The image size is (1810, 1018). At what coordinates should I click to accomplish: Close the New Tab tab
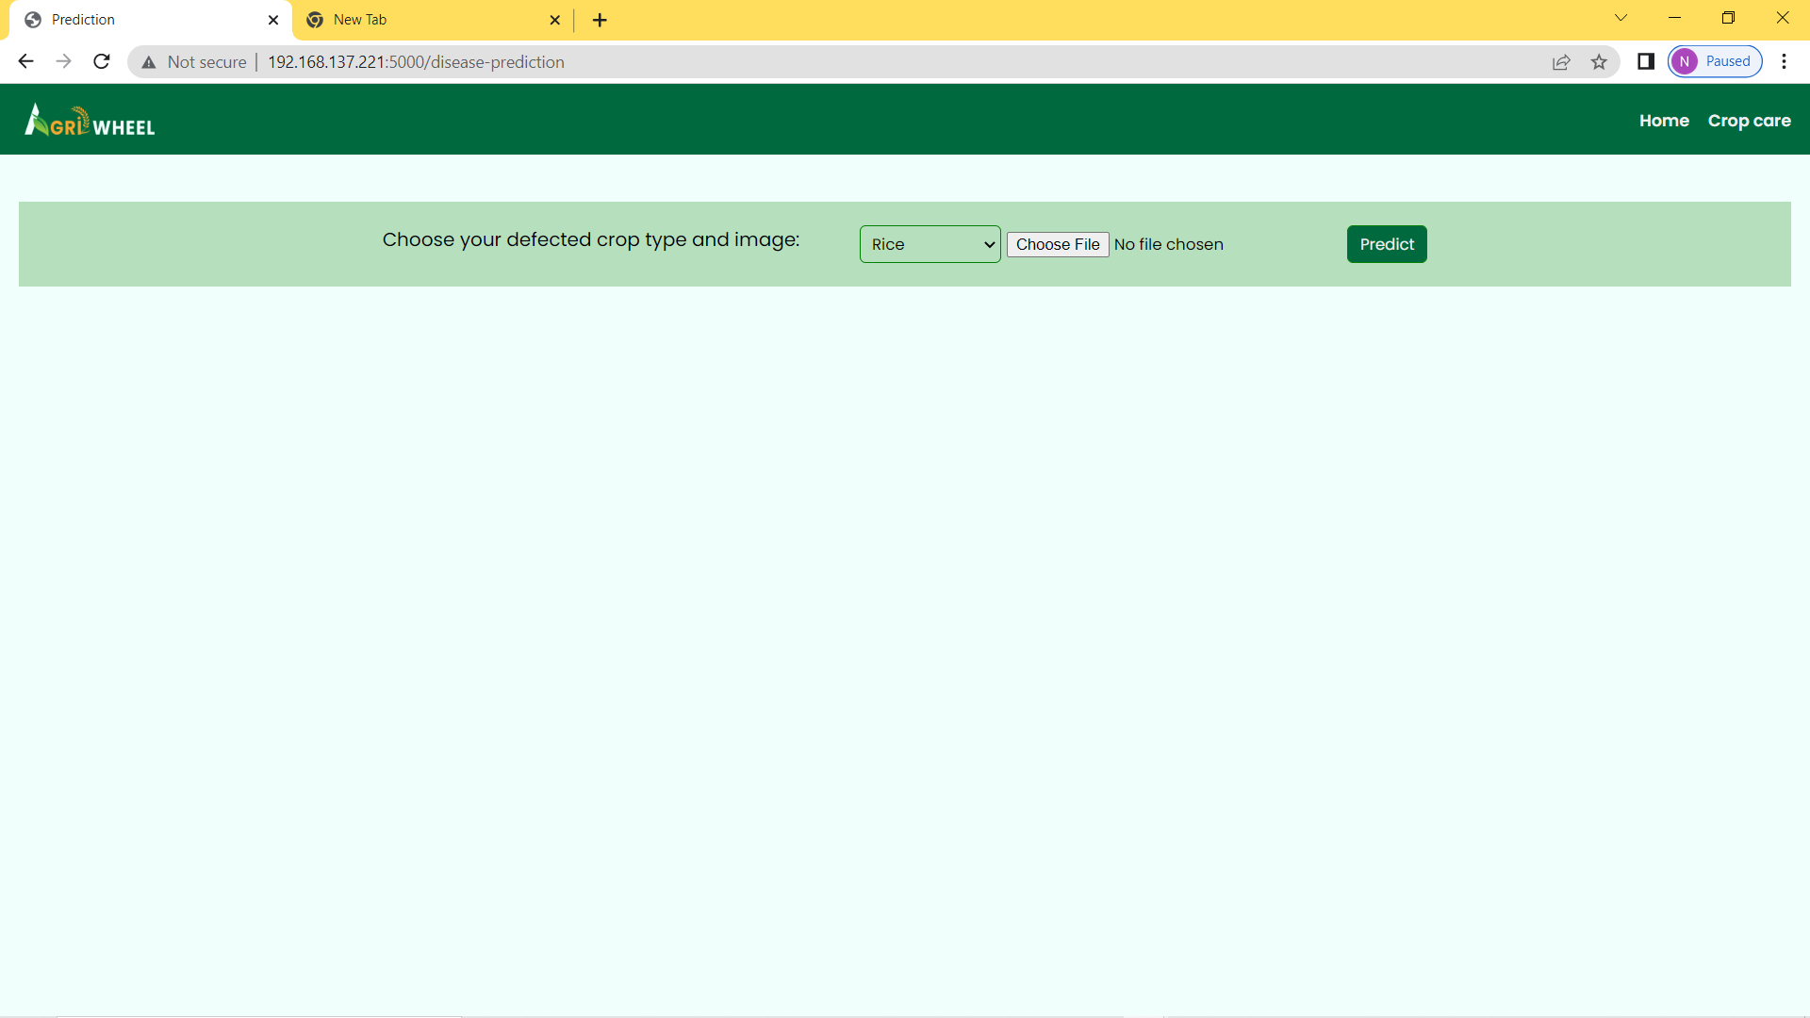point(555,20)
